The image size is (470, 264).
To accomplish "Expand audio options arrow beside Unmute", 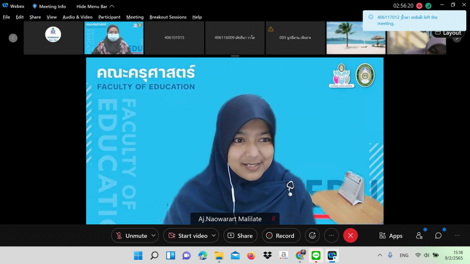I will pos(154,236).
